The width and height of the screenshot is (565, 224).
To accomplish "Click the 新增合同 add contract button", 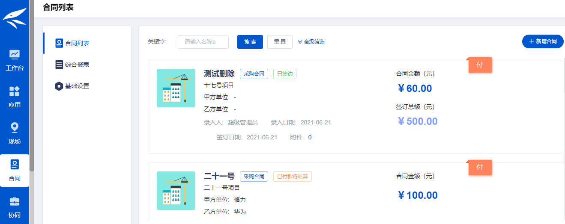I will coord(543,41).
